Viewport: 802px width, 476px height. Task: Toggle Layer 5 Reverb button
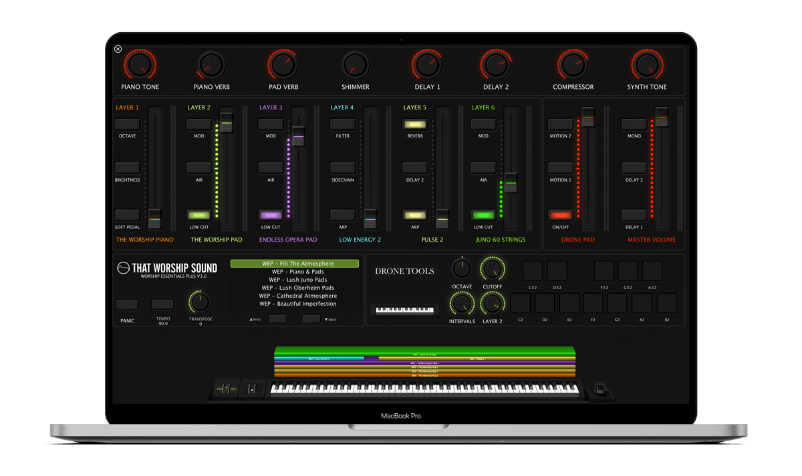pos(414,124)
